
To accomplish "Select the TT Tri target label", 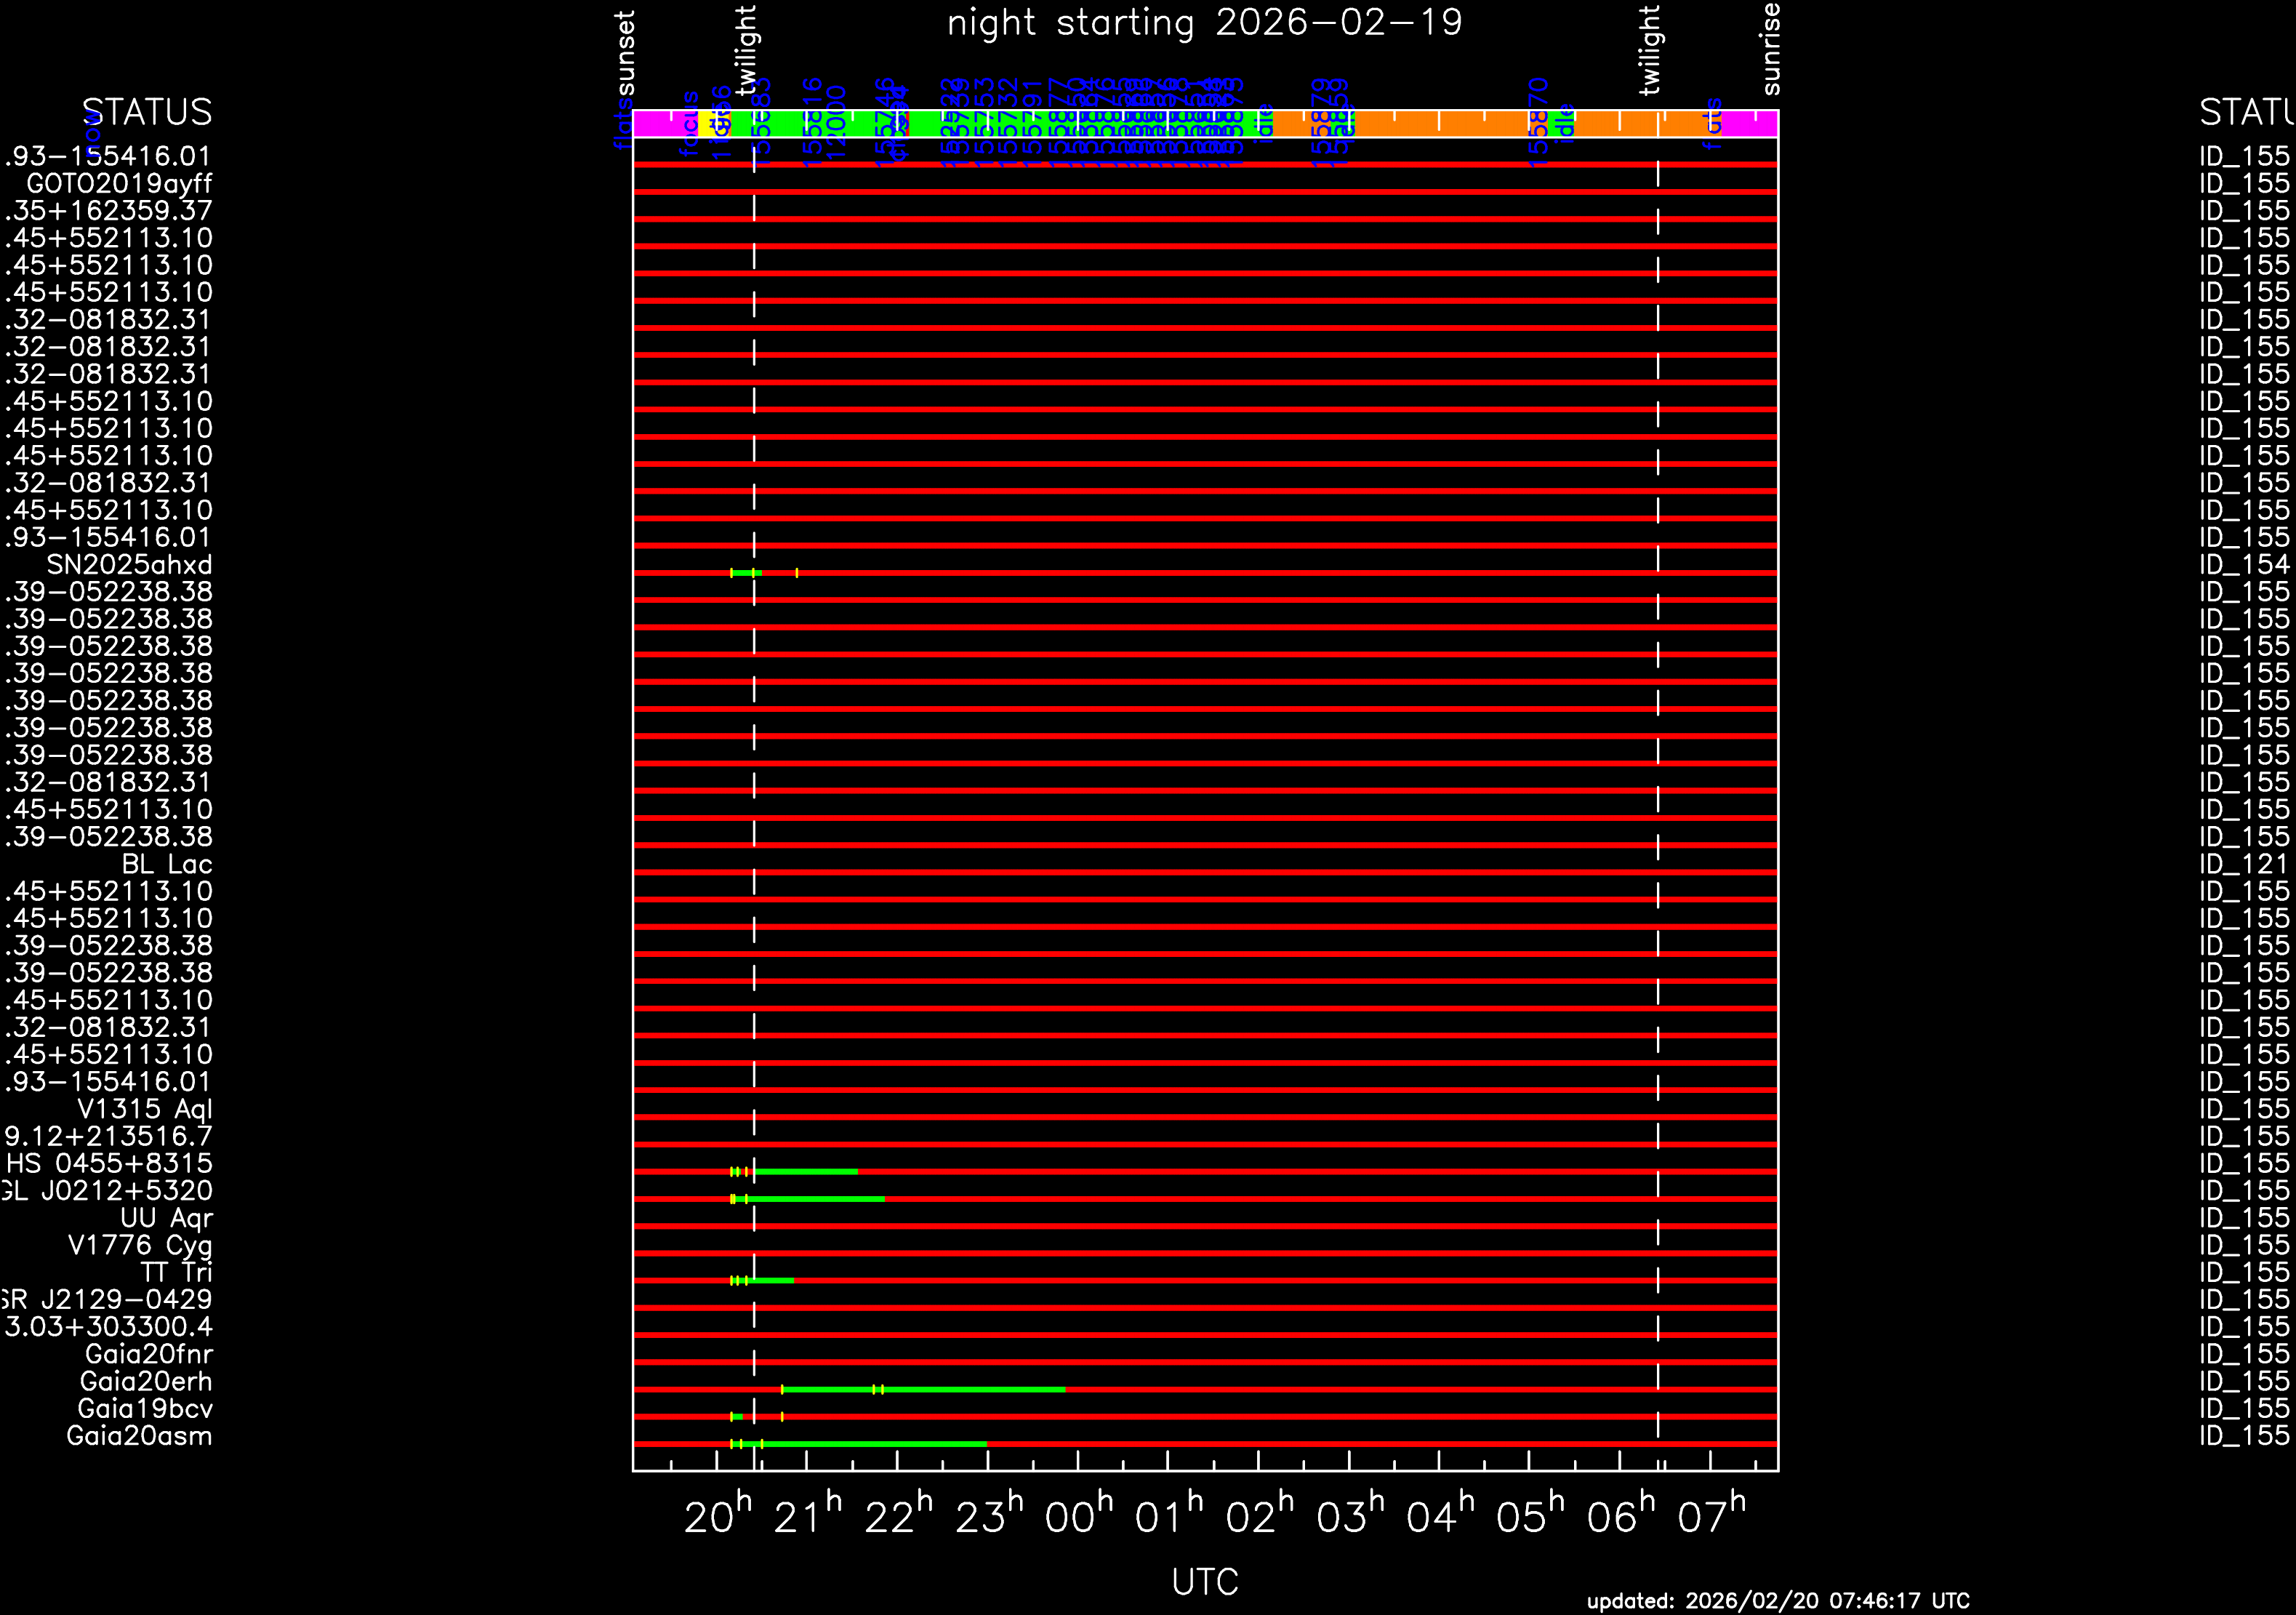I will click(176, 1272).
